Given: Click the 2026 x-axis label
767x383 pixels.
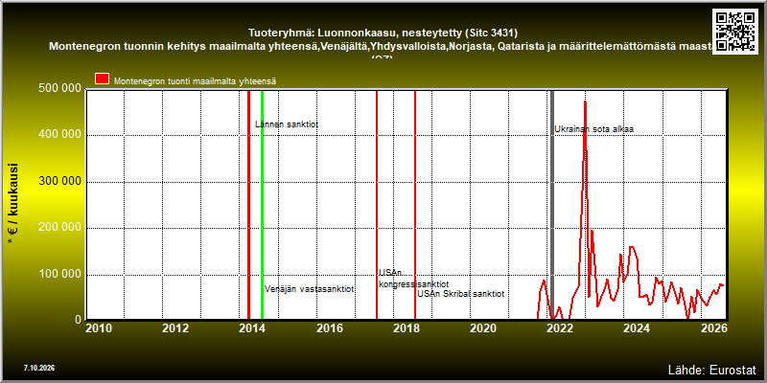Looking at the screenshot, I should tap(714, 328).
